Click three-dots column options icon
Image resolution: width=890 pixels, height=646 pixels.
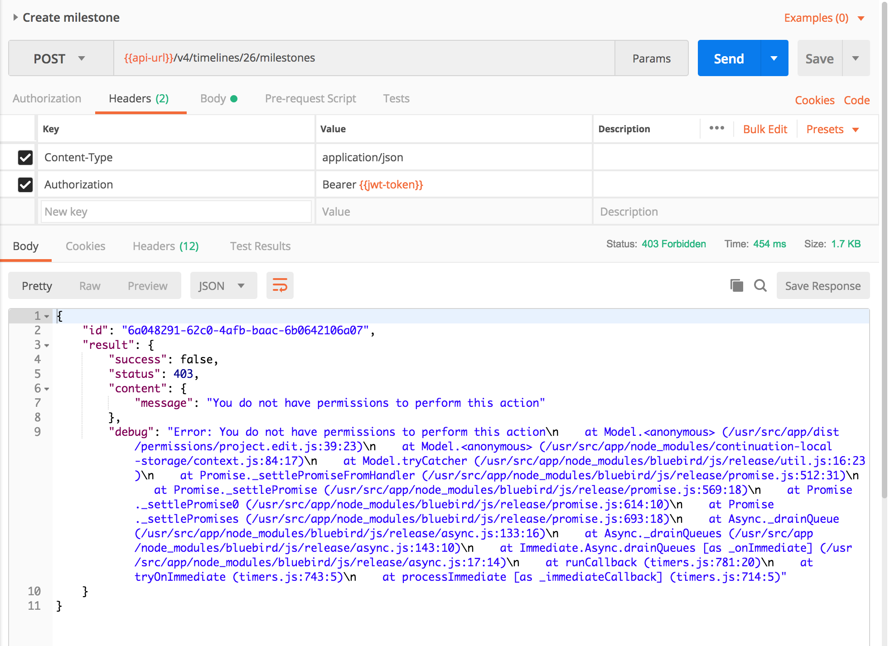coord(716,128)
